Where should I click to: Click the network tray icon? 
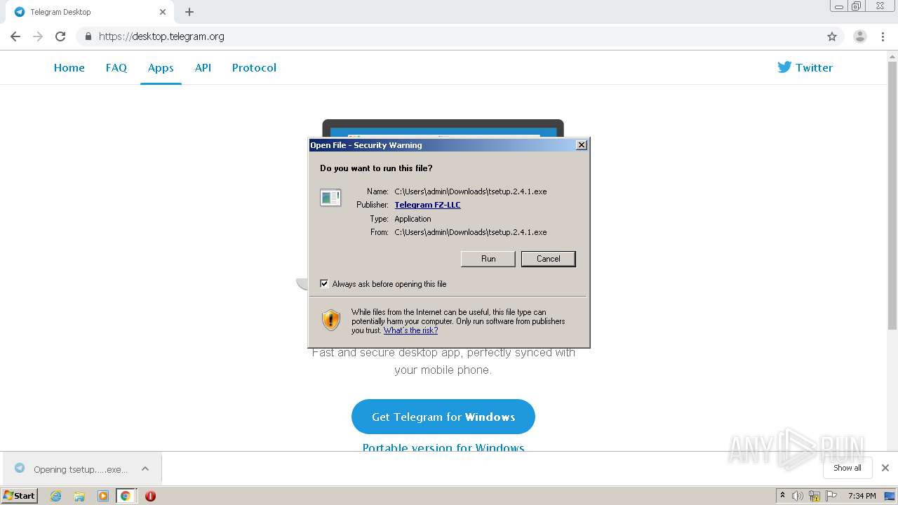(x=815, y=496)
